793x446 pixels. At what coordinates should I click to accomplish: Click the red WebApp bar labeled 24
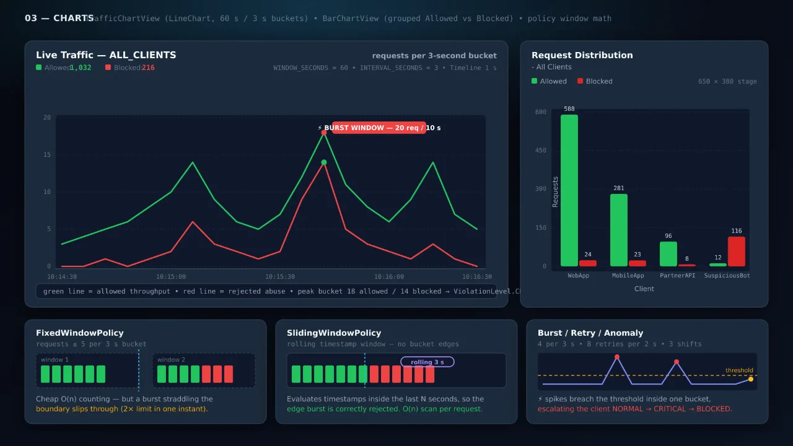click(588, 263)
